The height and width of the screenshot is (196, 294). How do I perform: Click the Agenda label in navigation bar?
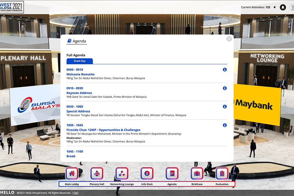pyautogui.click(x=172, y=184)
